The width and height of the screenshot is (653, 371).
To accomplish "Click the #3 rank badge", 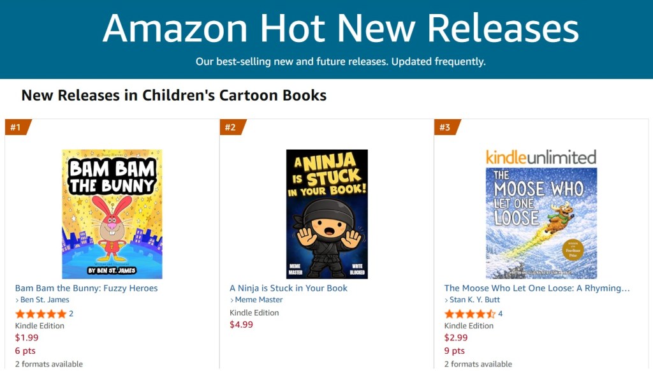I will [445, 127].
